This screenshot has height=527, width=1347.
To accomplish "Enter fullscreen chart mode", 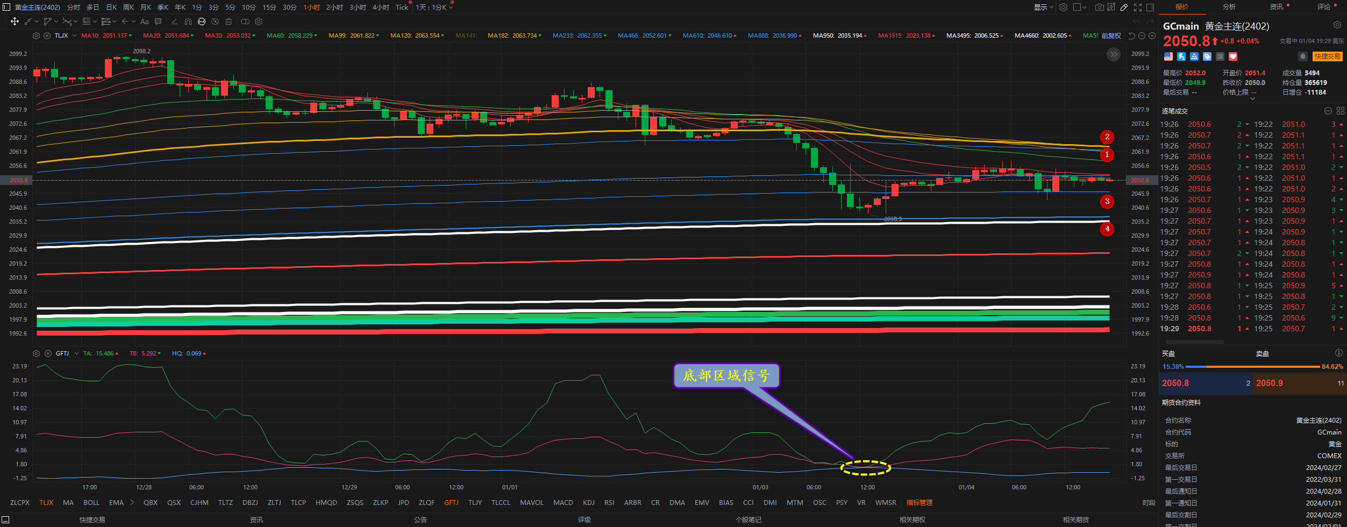I will pos(1138,7).
